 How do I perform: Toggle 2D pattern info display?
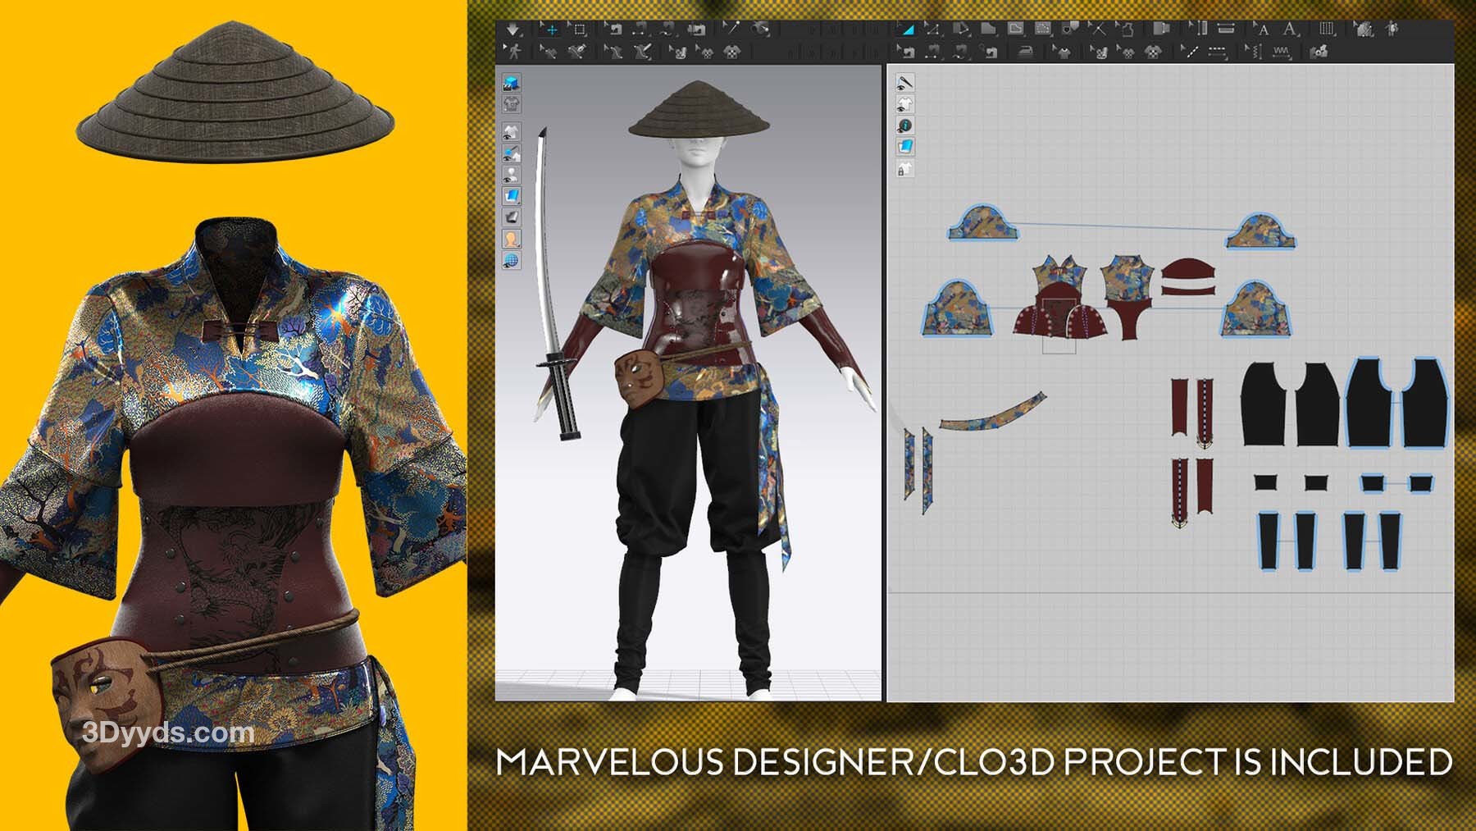tap(904, 126)
